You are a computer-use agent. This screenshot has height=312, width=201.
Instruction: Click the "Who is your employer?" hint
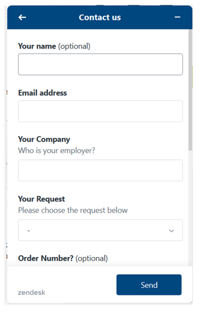[56, 150]
